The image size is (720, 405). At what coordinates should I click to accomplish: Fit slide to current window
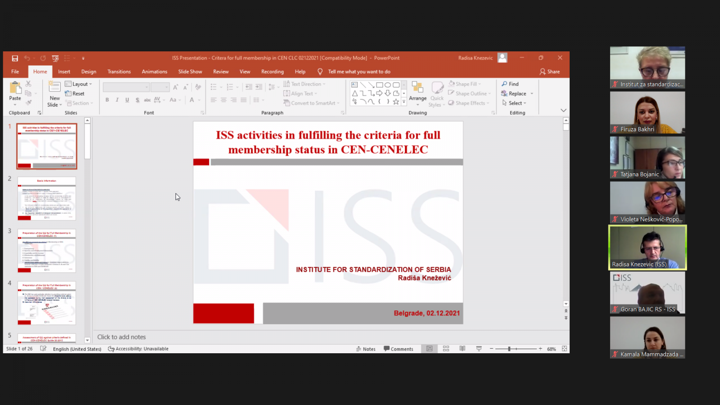coord(564,349)
